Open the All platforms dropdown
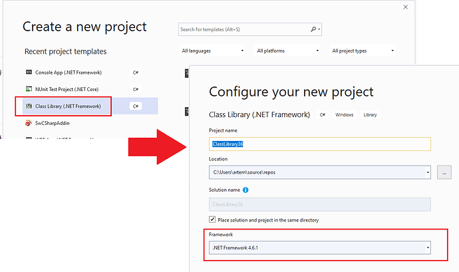The width and height of the screenshot is (459, 272). click(x=287, y=51)
